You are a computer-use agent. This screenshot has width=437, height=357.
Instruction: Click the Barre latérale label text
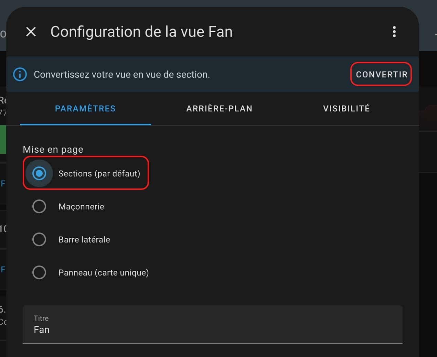point(84,240)
